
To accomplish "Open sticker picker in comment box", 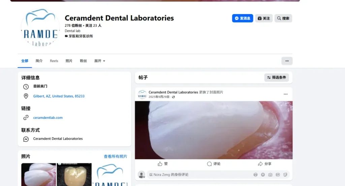I will [285, 175].
